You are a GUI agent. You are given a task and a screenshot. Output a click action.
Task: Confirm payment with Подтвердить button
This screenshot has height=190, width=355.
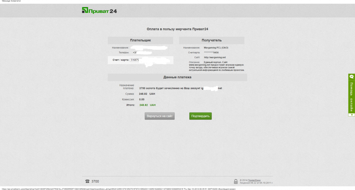coord(201,116)
